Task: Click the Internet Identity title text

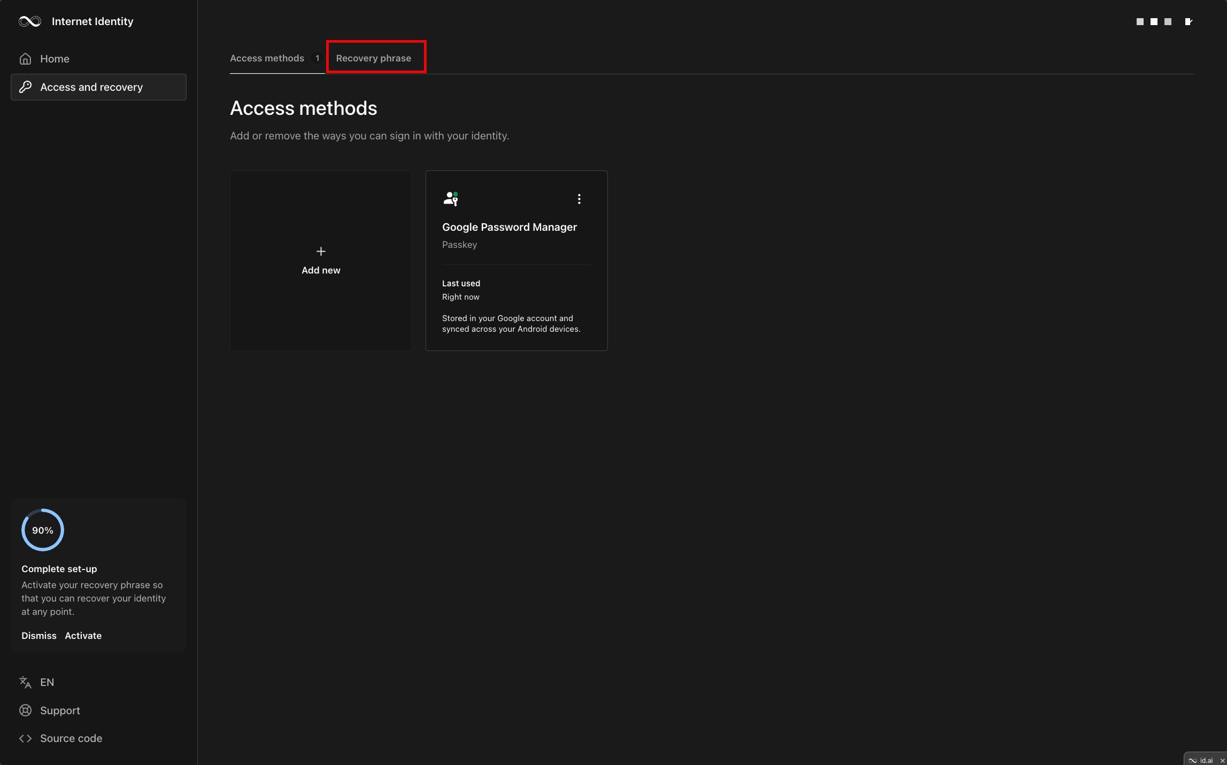Action: click(x=92, y=21)
